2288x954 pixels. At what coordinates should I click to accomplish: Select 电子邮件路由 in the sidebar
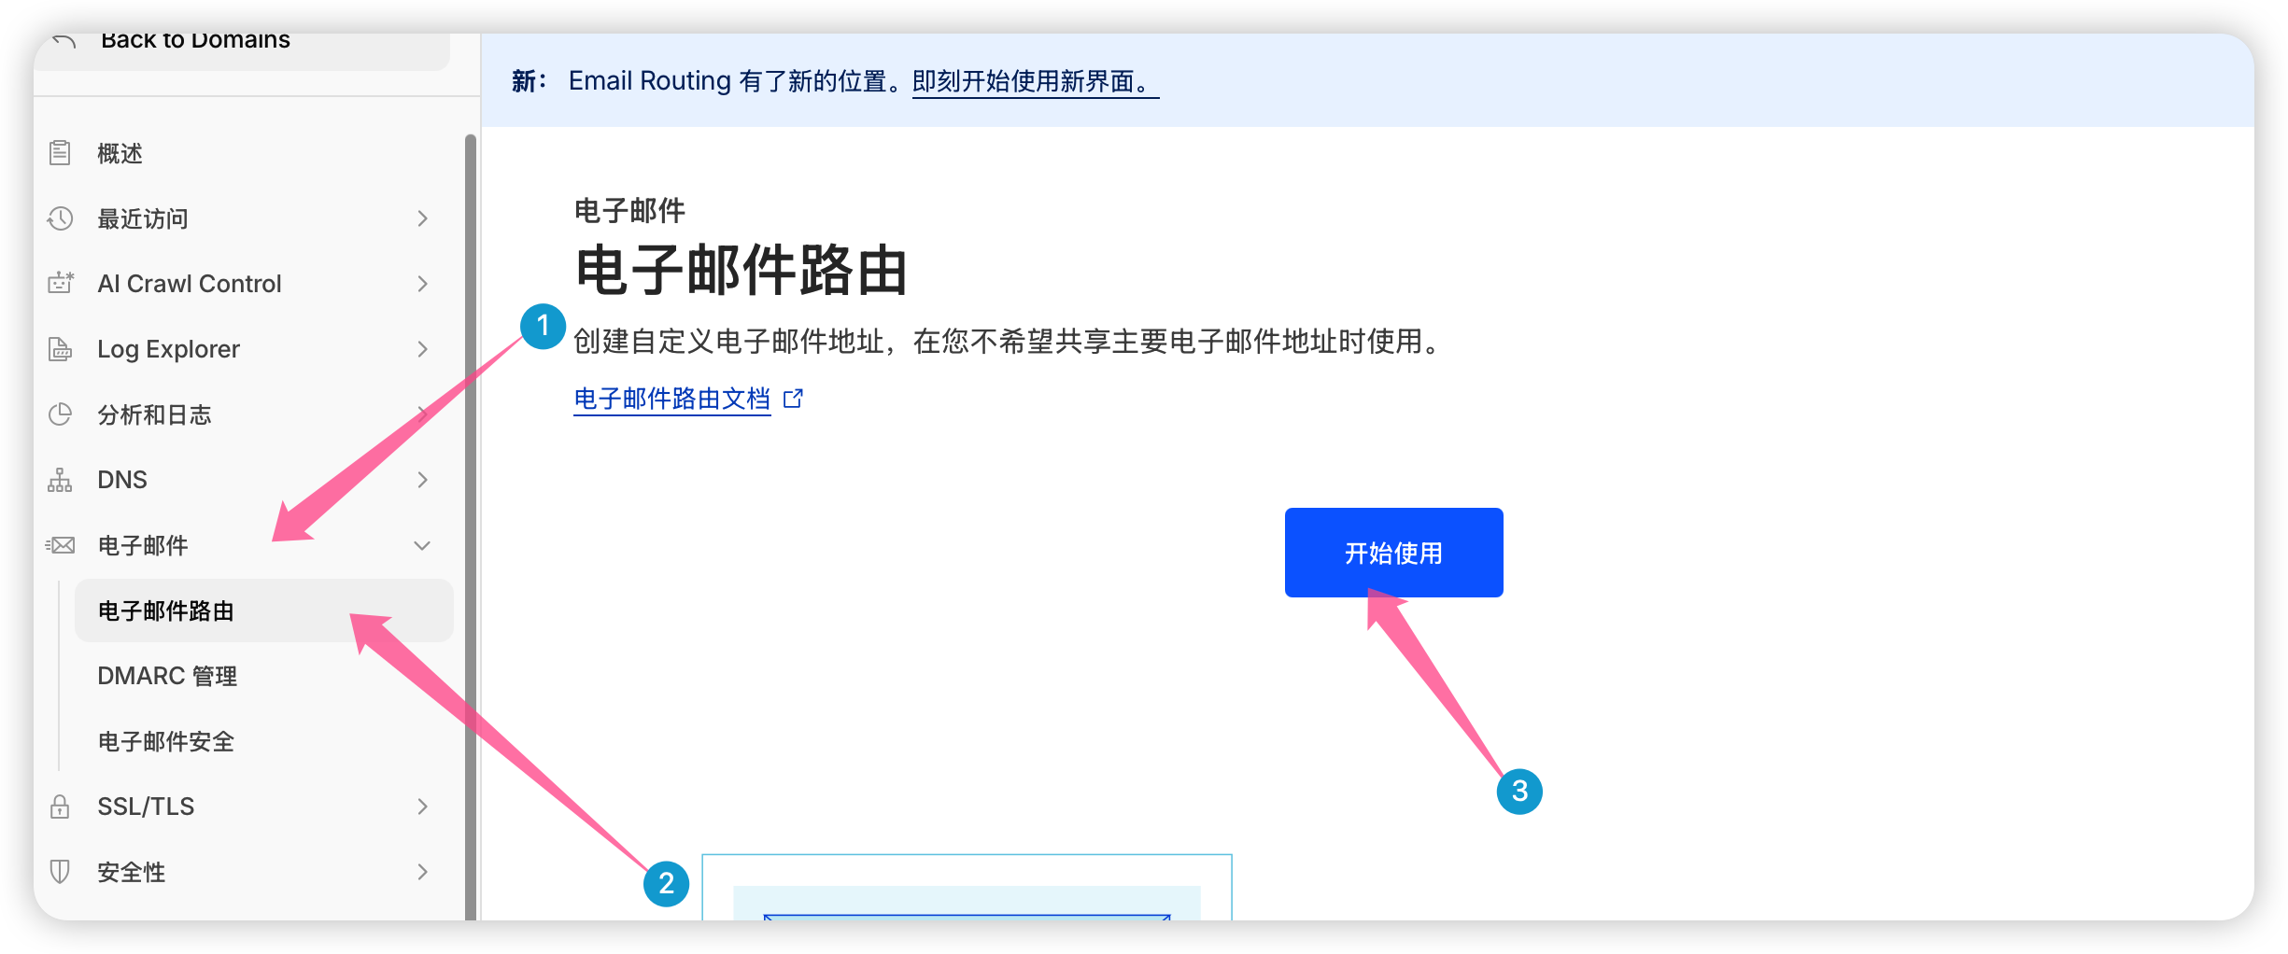click(166, 610)
